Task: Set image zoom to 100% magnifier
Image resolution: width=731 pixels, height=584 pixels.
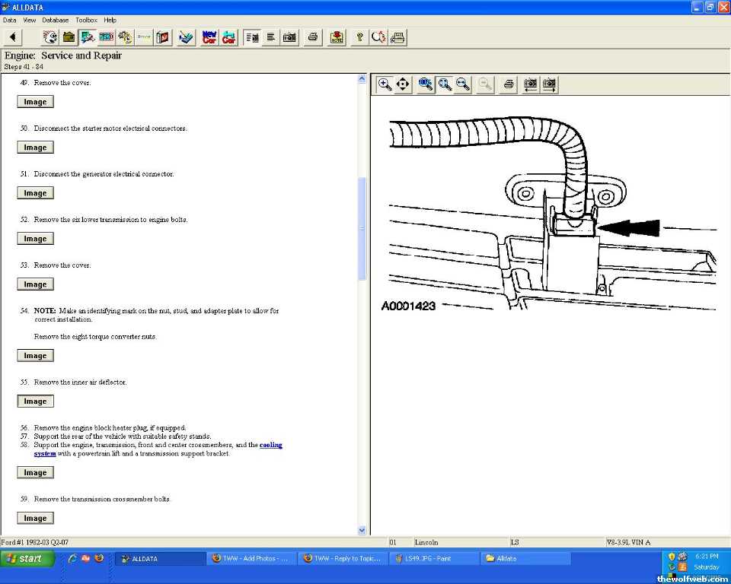Action: [426, 84]
